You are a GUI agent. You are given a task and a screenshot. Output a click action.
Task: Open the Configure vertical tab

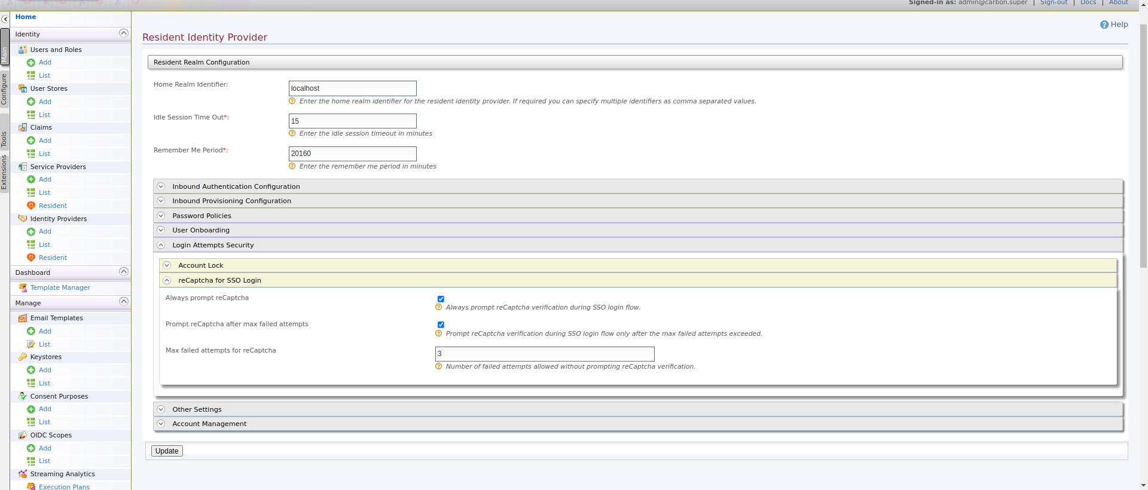[4, 89]
